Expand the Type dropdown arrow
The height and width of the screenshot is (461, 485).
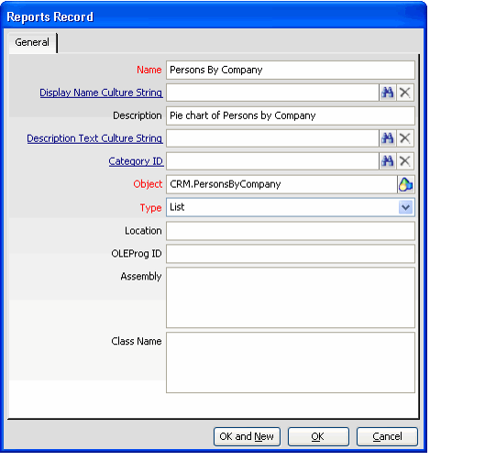[x=405, y=207]
